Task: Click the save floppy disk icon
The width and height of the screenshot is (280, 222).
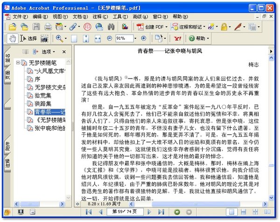Action: pyautogui.click(x=36, y=27)
